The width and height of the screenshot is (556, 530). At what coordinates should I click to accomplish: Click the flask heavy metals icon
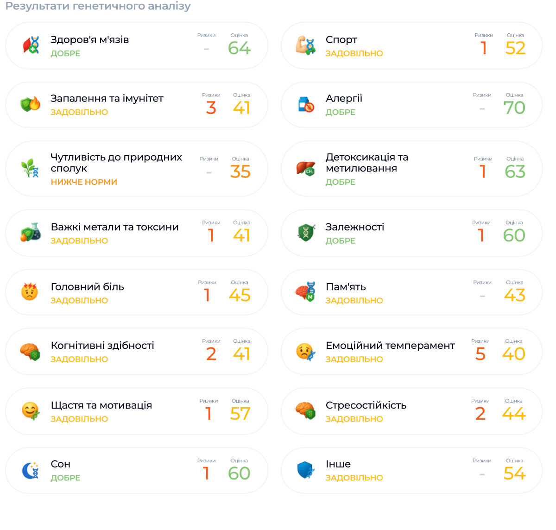pyautogui.click(x=31, y=233)
